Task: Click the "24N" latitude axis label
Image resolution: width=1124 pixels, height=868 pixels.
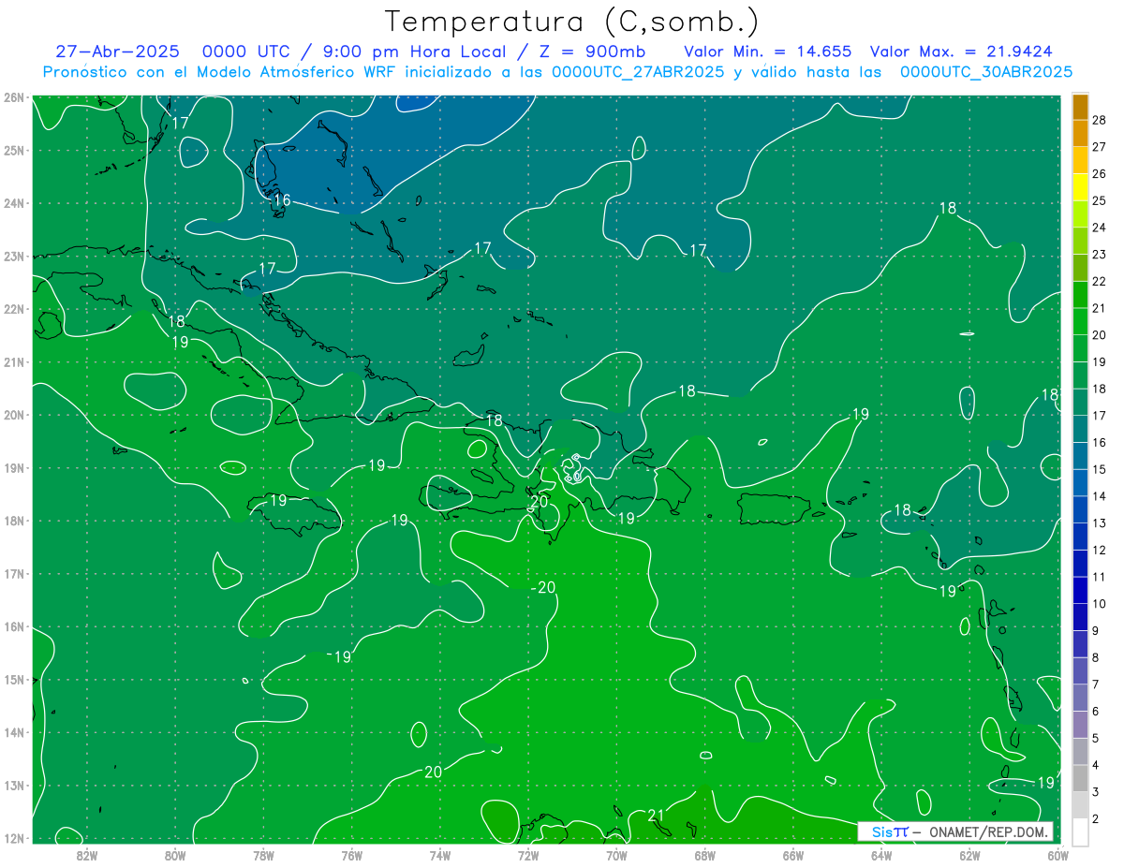Action: click(x=14, y=203)
